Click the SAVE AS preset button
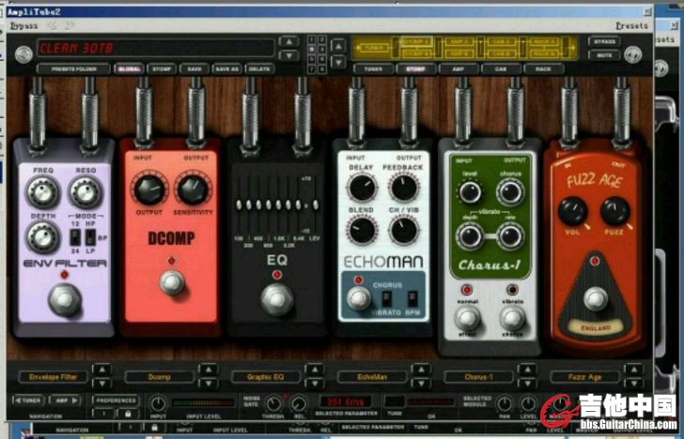The height and width of the screenshot is (439, 684). click(226, 68)
